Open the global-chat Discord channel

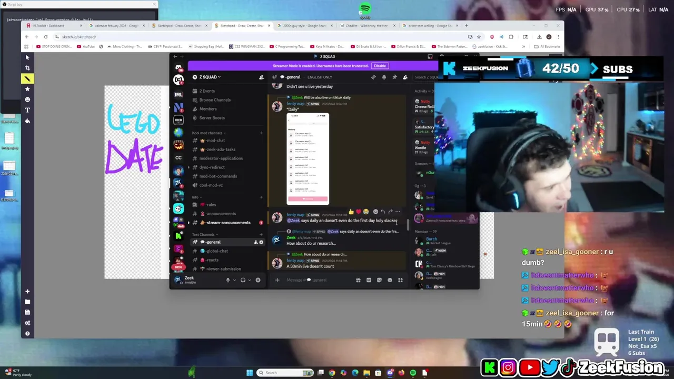tap(227, 251)
